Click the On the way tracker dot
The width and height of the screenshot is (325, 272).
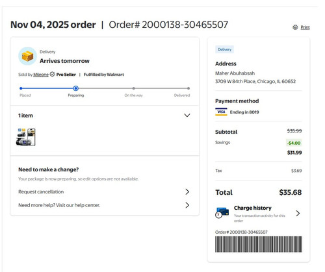click(134, 88)
